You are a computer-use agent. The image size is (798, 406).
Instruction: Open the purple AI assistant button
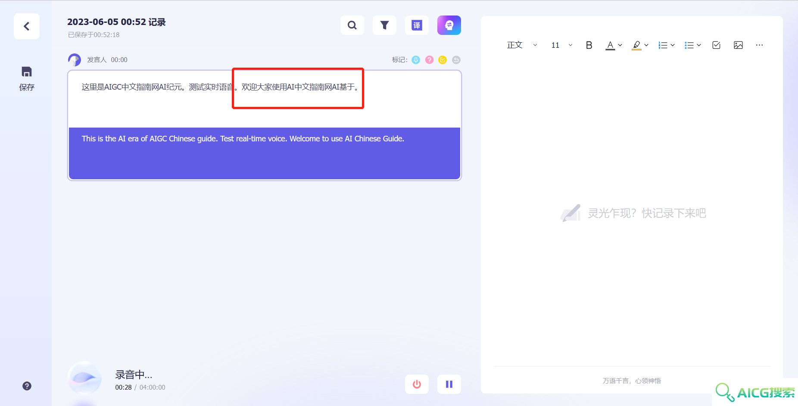click(x=449, y=25)
